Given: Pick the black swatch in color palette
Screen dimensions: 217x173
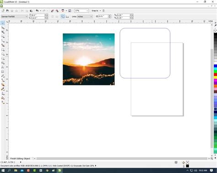Looking at the screenshot, I should [x=215, y=35].
